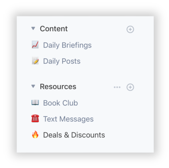Open the three-dots menu for Resources
The height and width of the screenshot is (168, 169).
pyautogui.click(x=117, y=87)
